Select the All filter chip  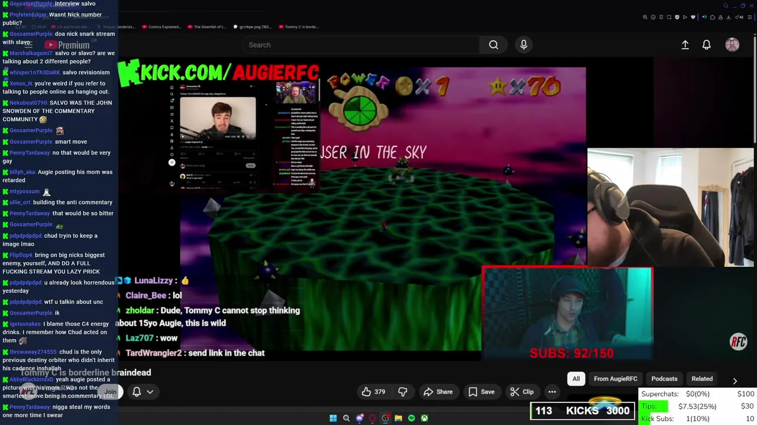(x=576, y=378)
